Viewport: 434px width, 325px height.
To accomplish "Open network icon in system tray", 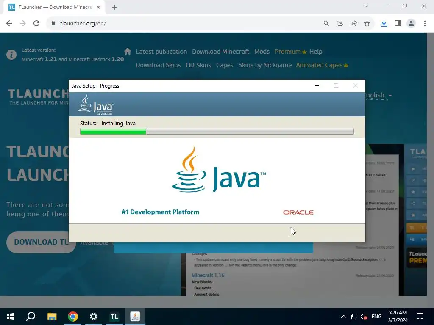I will click(x=354, y=317).
